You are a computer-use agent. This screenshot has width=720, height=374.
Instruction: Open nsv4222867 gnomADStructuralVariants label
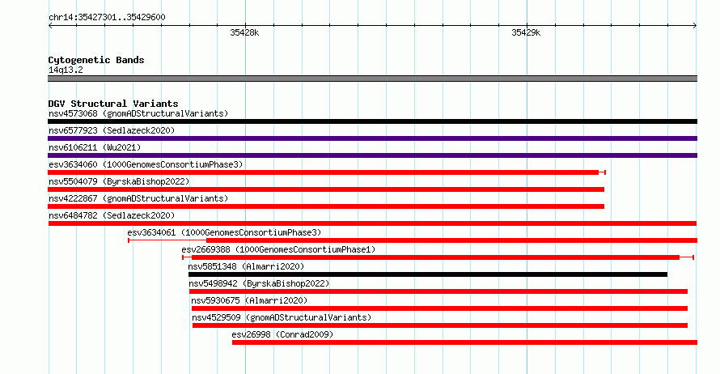(138, 198)
